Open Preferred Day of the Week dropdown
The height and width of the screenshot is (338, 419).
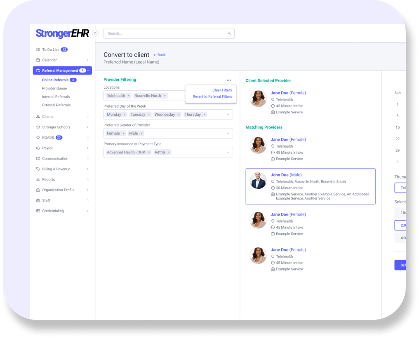coord(228,115)
